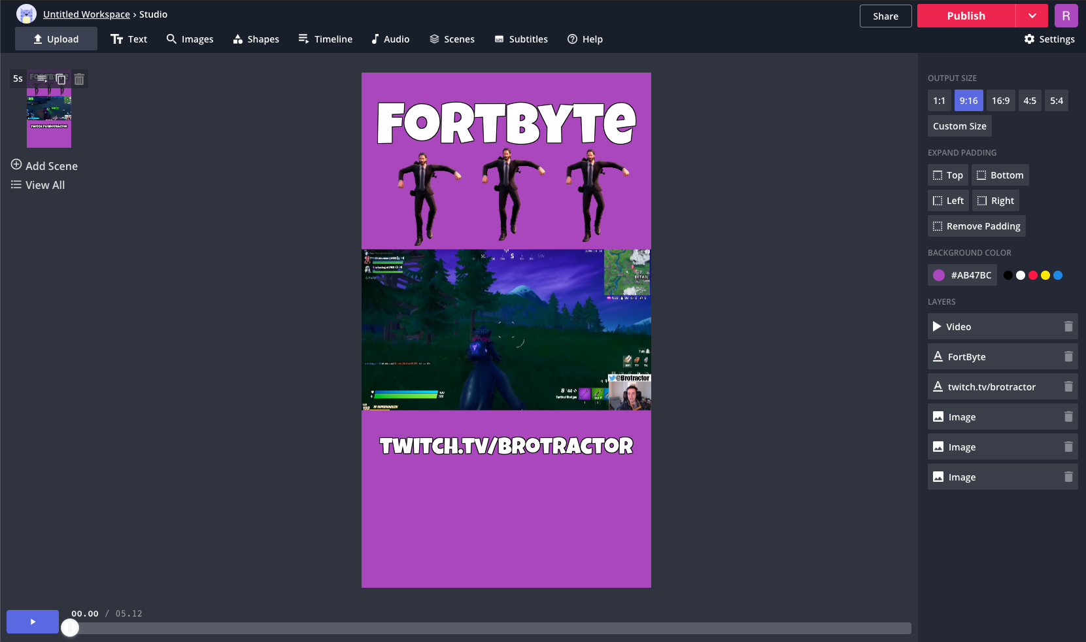1086x642 pixels.
Task: Open Custom Size options
Action: [x=959, y=126]
